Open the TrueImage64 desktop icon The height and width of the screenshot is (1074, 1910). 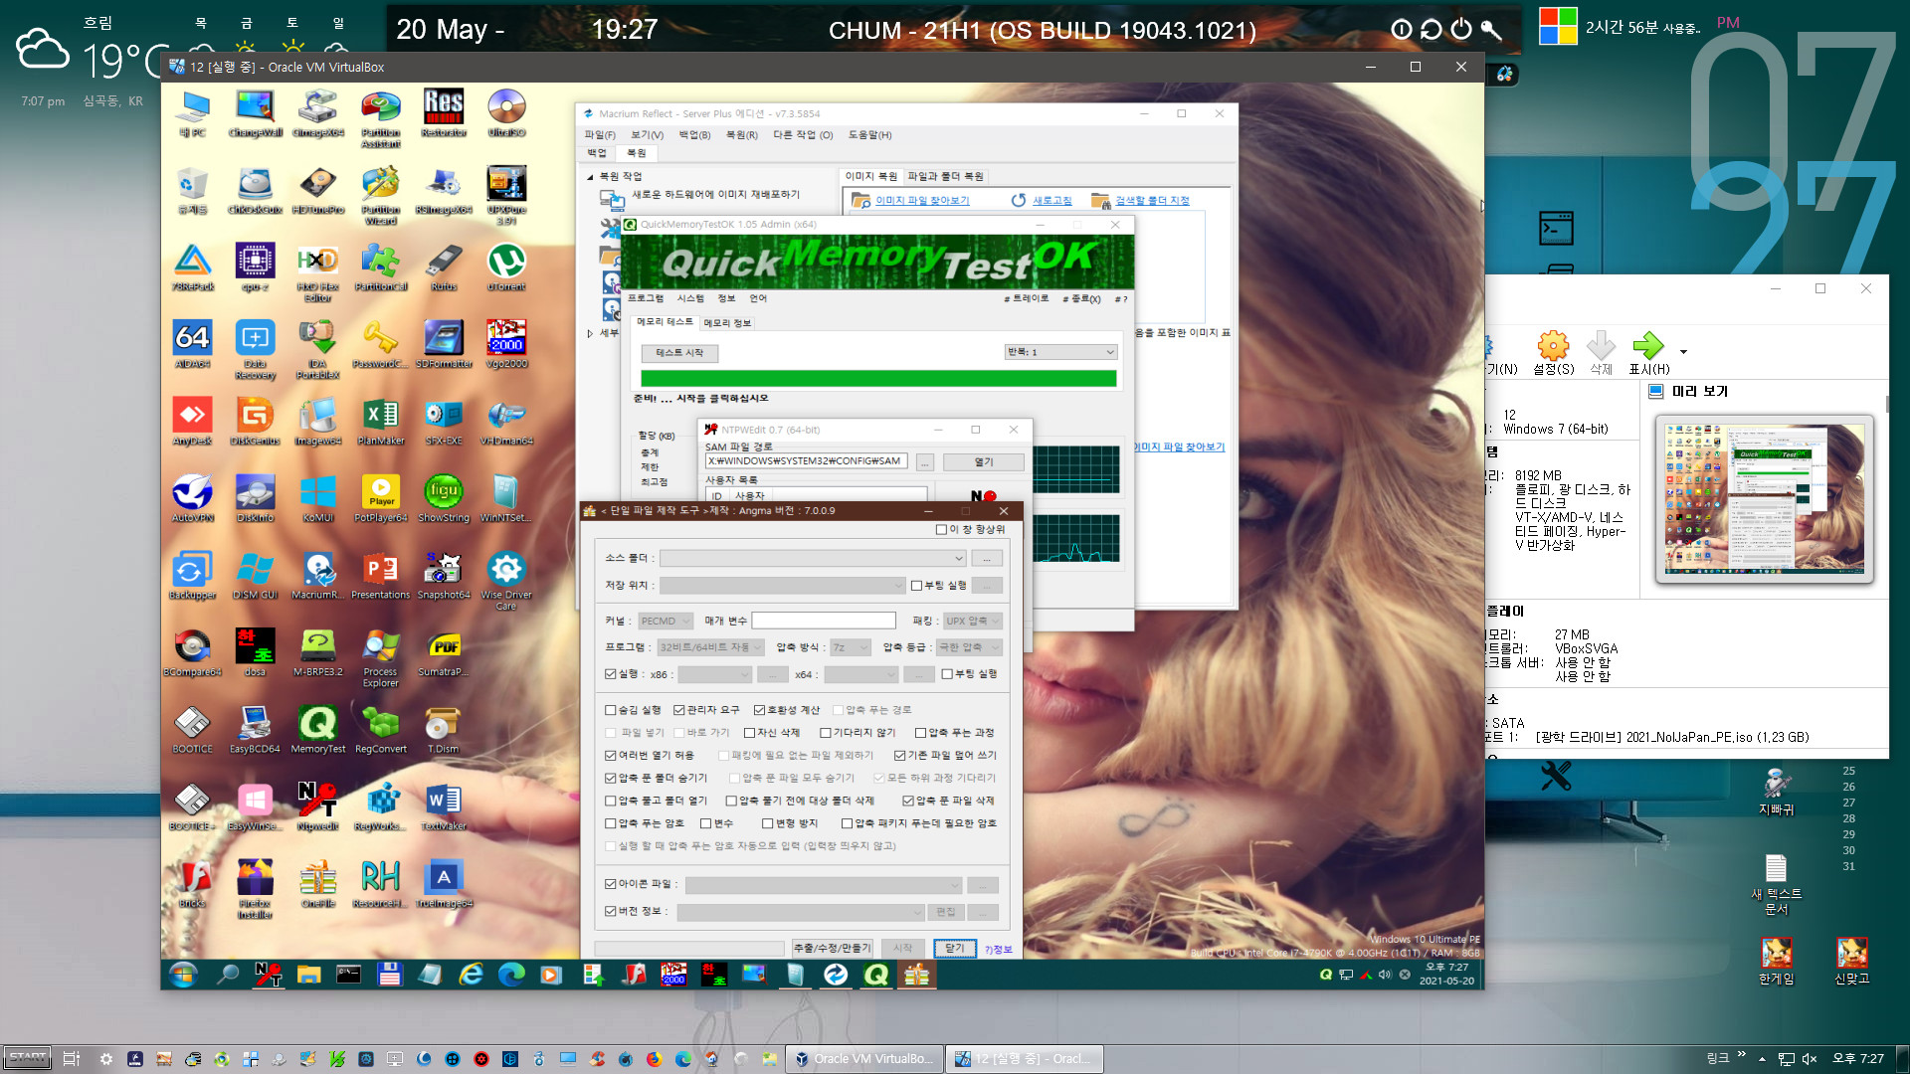(x=444, y=883)
